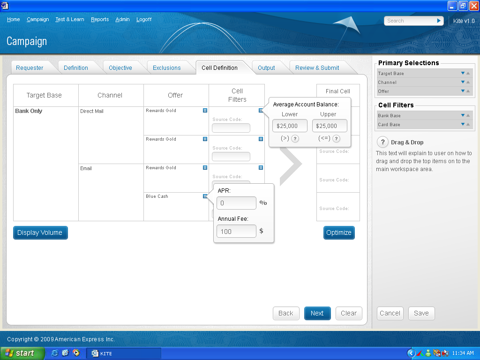Open the Email Rewards Gold cell filter icon
The width and height of the screenshot is (480, 360).
pyautogui.click(x=261, y=168)
